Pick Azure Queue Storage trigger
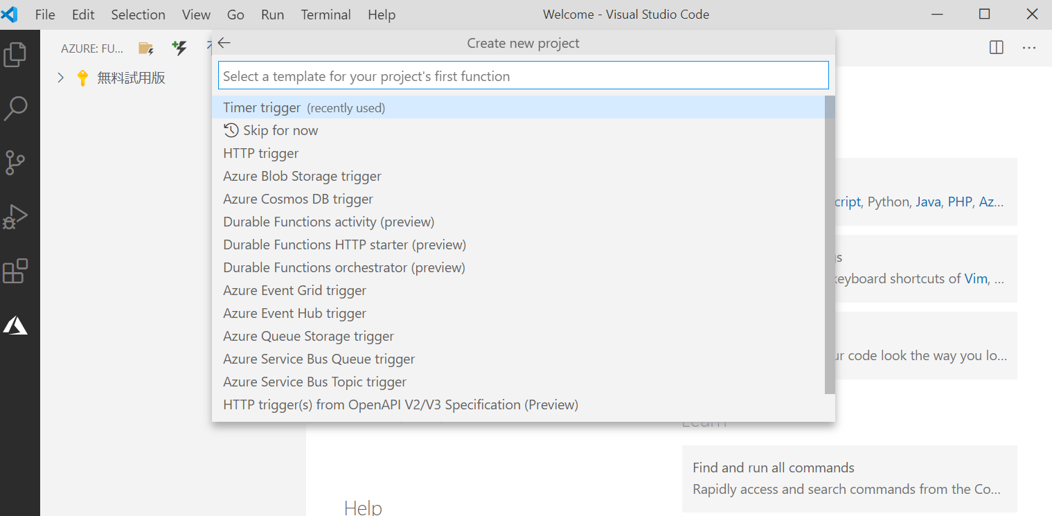Image resolution: width=1052 pixels, height=516 pixels. (x=518, y=336)
